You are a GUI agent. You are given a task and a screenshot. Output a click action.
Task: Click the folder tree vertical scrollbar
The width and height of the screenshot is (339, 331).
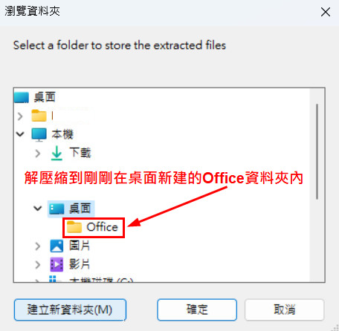coord(317,151)
